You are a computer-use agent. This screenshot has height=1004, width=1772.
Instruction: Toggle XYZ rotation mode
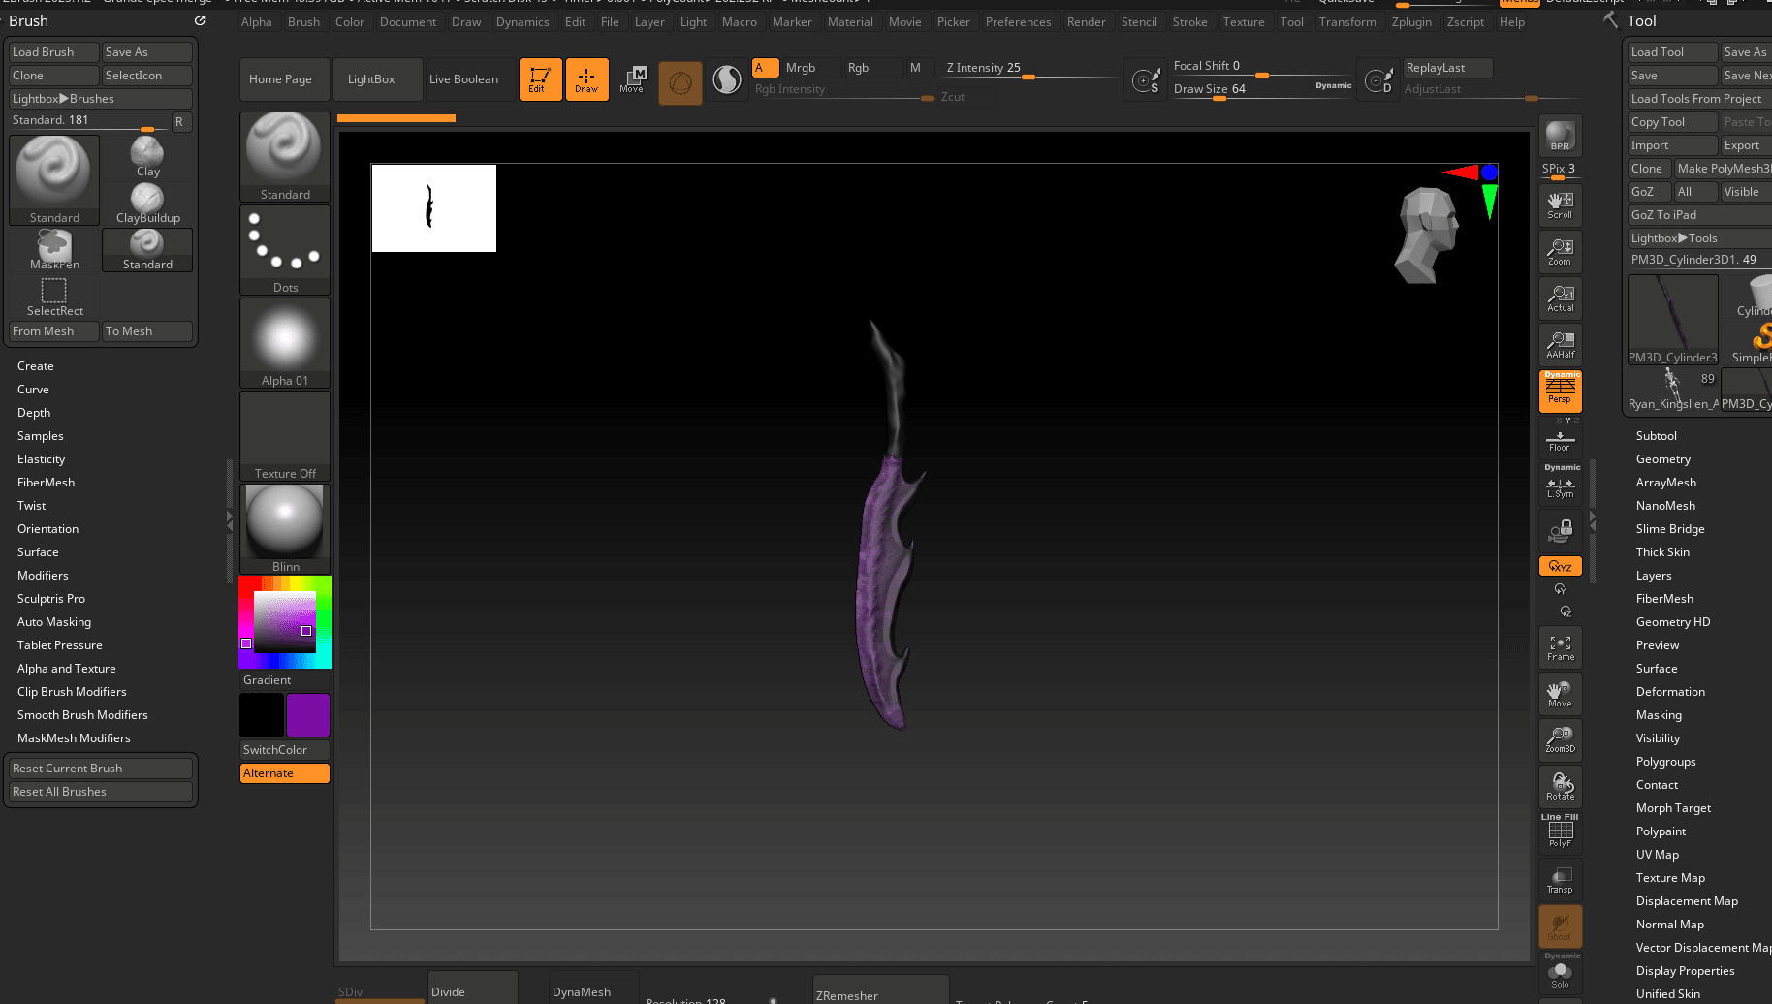pyautogui.click(x=1560, y=566)
